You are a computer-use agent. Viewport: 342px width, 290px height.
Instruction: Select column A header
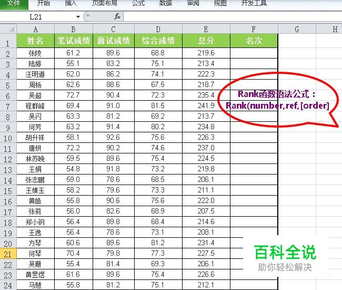[x=36, y=29]
